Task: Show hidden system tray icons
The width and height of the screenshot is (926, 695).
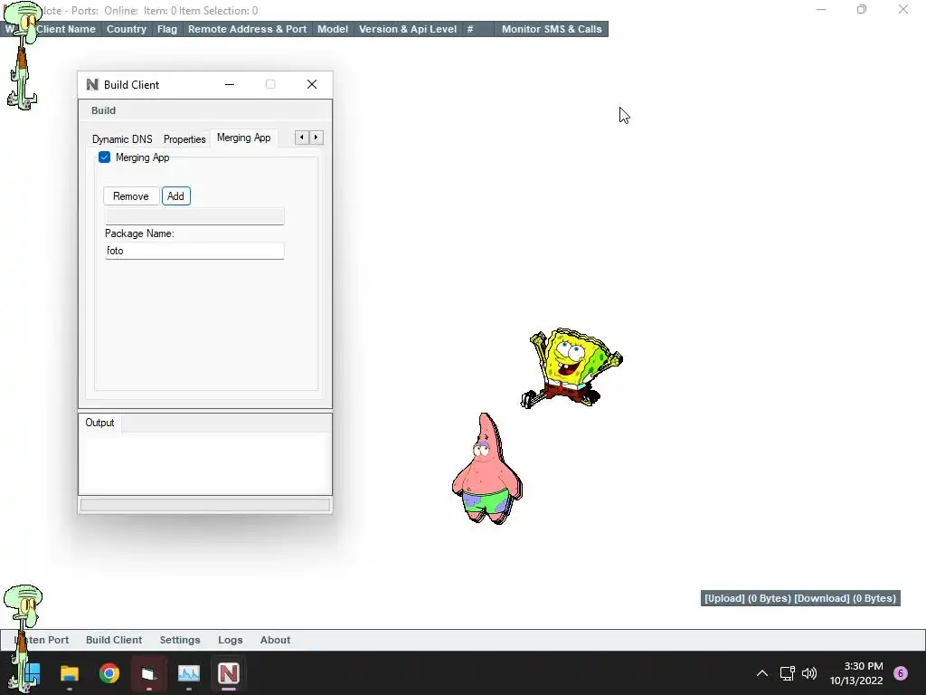Action: [x=762, y=673]
